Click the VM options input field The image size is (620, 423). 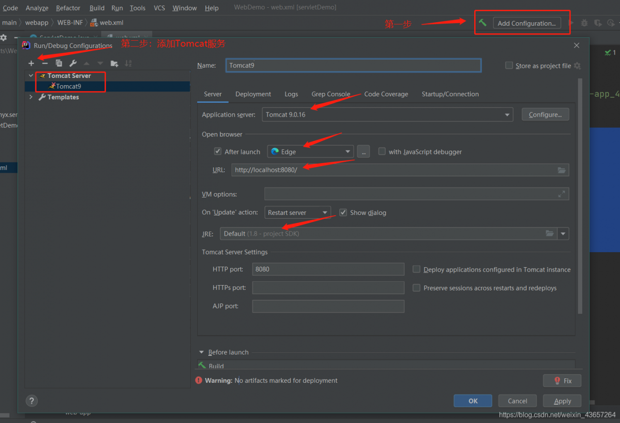click(417, 194)
